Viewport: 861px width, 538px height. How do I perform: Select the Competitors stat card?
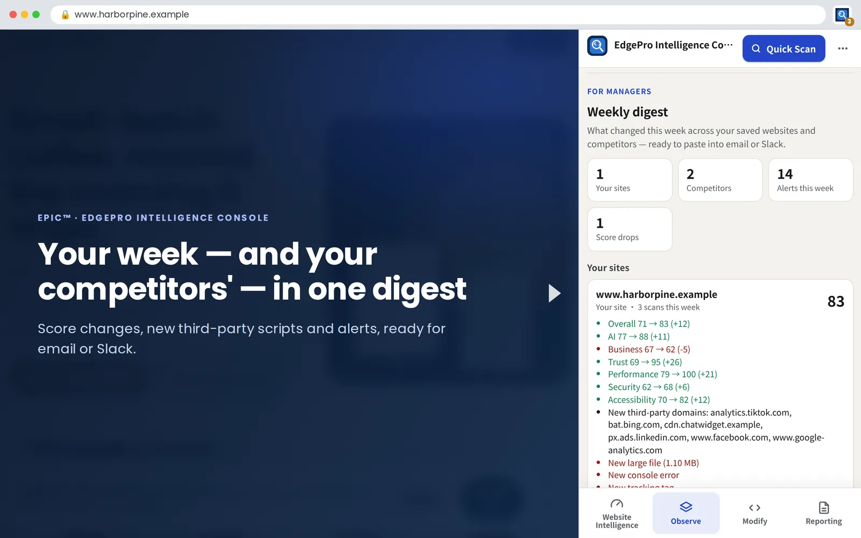tap(720, 180)
